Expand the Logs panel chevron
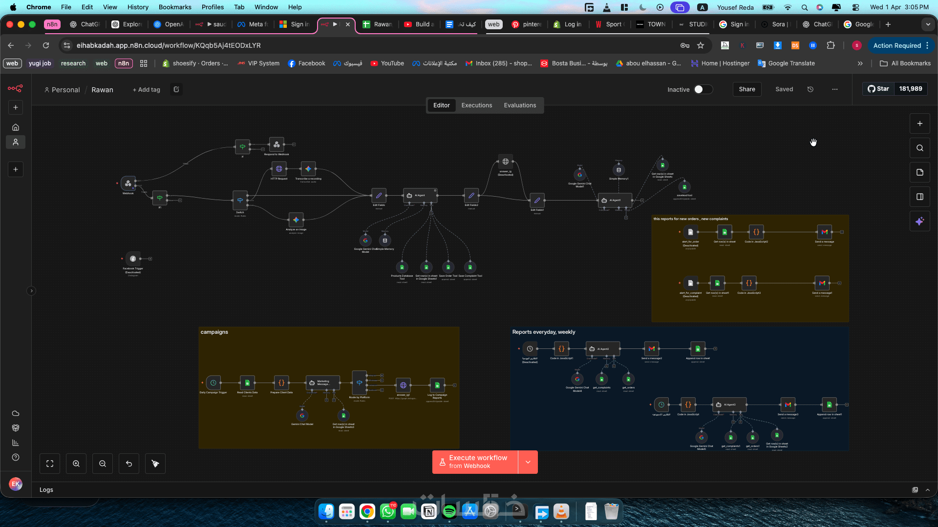The image size is (938, 527). coord(928,490)
